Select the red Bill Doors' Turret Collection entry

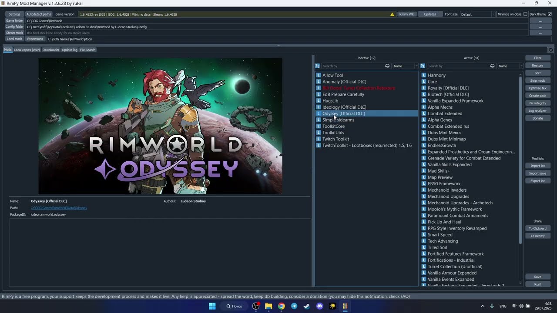[359, 88]
